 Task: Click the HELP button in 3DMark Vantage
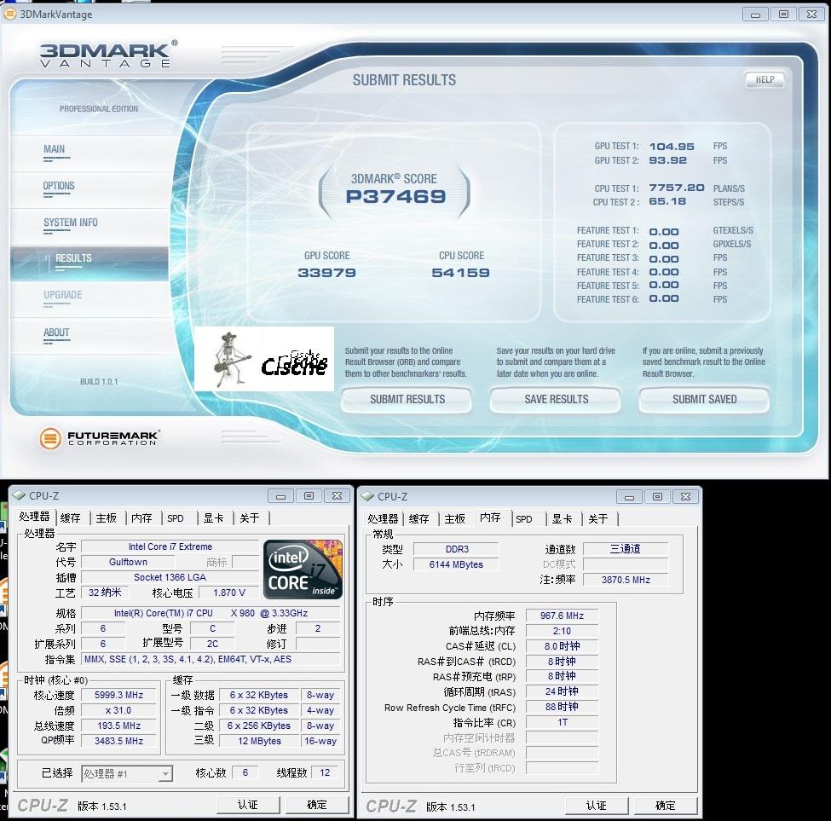click(x=765, y=79)
